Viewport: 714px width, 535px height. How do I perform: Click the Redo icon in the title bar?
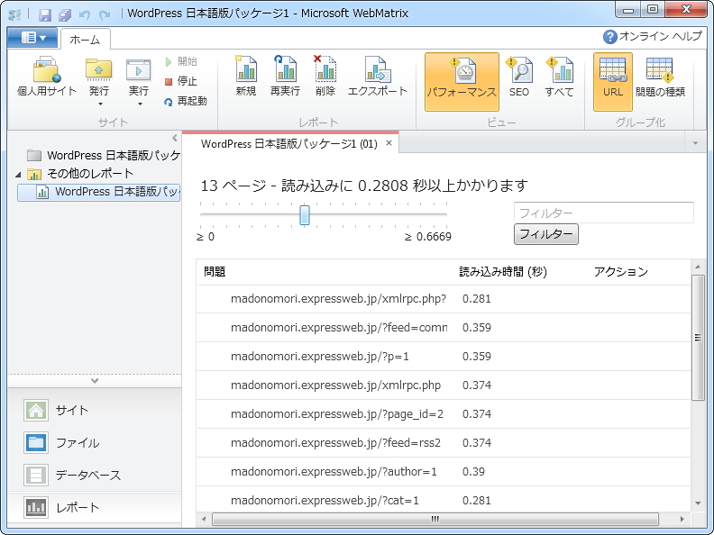(105, 14)
